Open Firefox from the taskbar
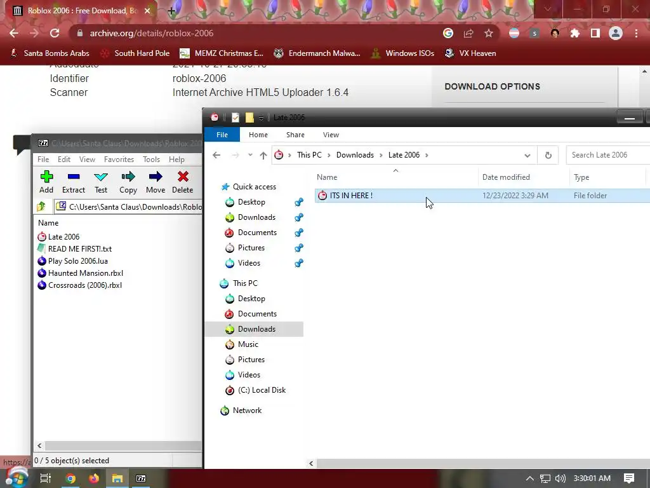 [x=94, y=478]
